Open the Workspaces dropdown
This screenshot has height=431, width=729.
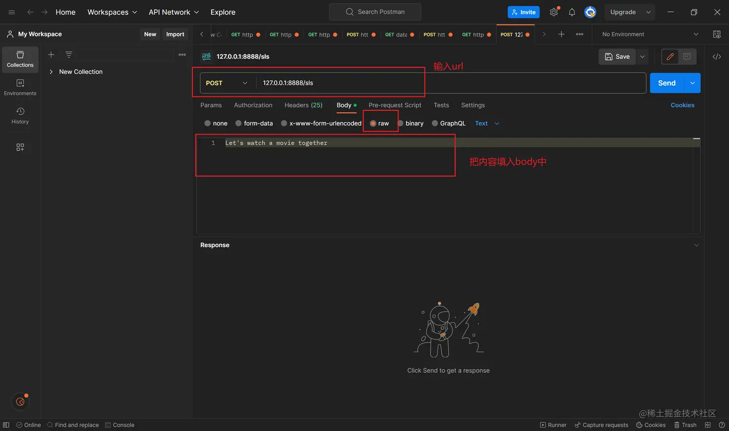[x=112, y=12]
